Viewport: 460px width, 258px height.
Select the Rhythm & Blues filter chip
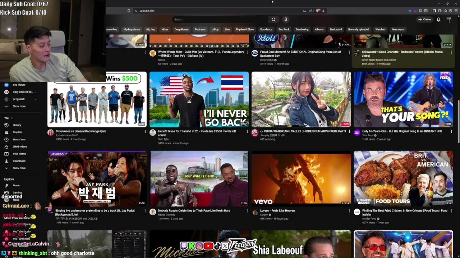coord(245,29)
